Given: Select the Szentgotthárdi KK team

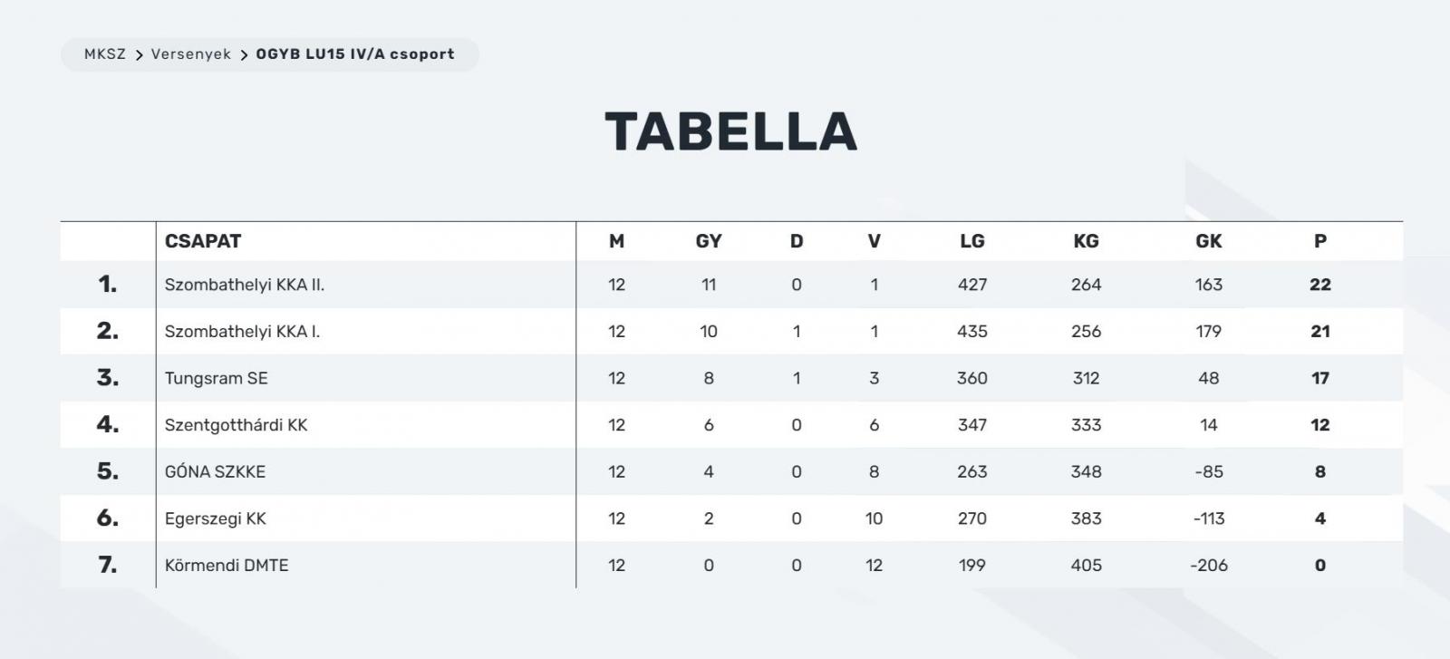Looking at the screenshot, I should tap(236, 425).
